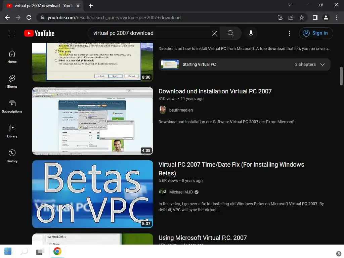This screenshot has height=258, width=344.
Task: Open Library in sidebar
Action: click(12, 131)
